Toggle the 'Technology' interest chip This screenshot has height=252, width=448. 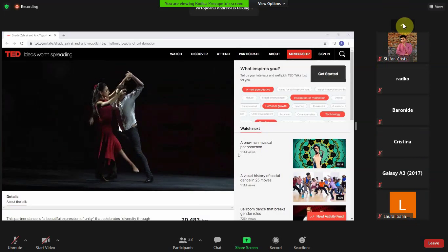point(333,114)
